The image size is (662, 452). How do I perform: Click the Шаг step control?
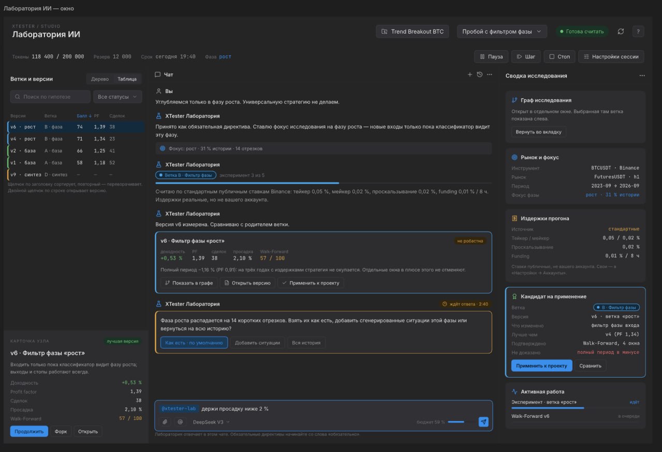[526, 56]
